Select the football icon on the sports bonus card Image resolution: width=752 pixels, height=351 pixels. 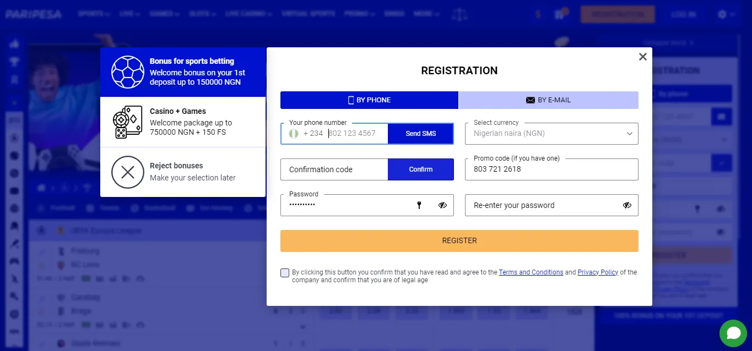127,72
